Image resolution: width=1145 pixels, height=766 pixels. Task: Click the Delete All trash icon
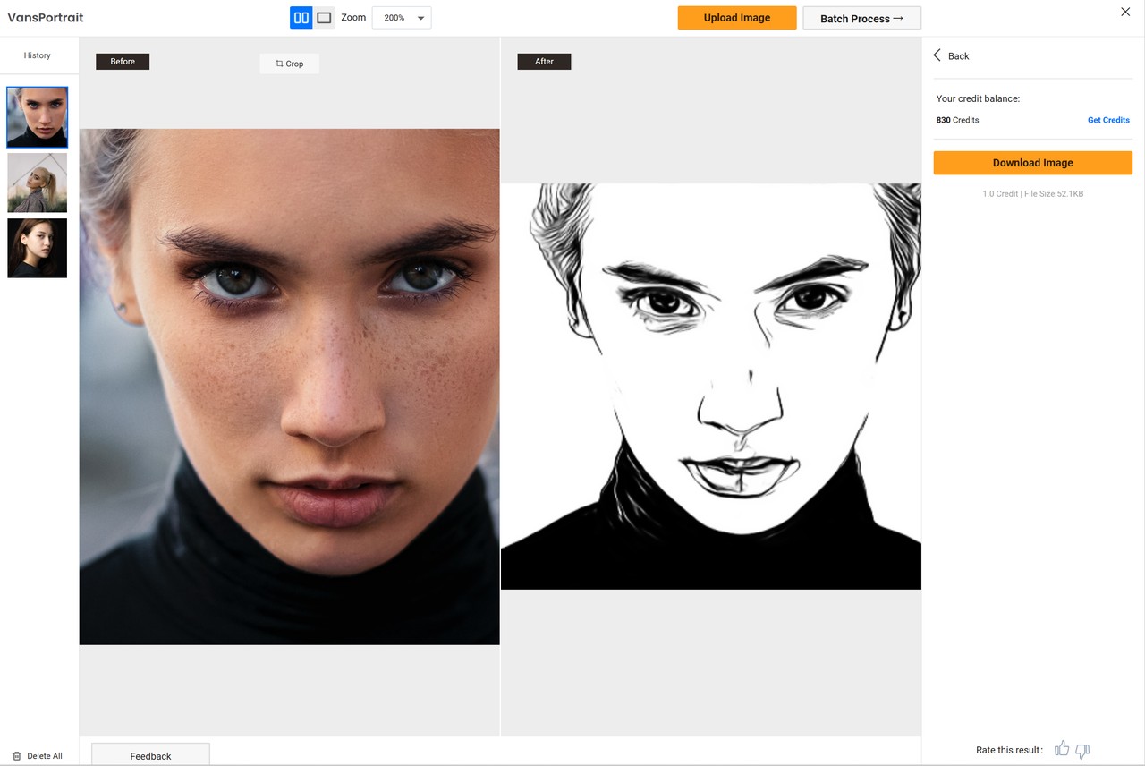[17, 756]
